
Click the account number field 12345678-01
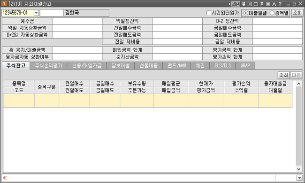point(18,13)
